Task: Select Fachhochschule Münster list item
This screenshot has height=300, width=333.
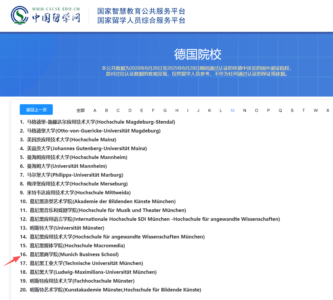Action: 82,281
